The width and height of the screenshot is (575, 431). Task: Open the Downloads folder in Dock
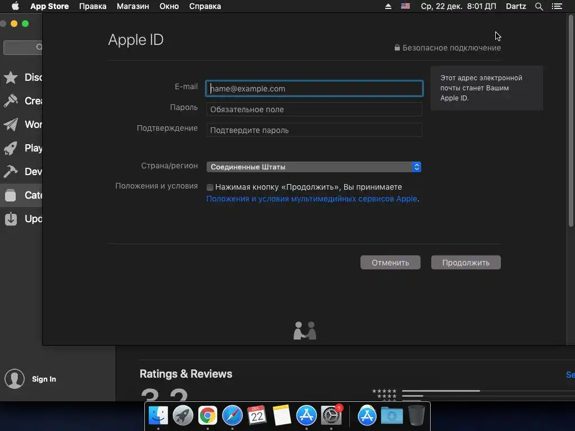[391, 416]
